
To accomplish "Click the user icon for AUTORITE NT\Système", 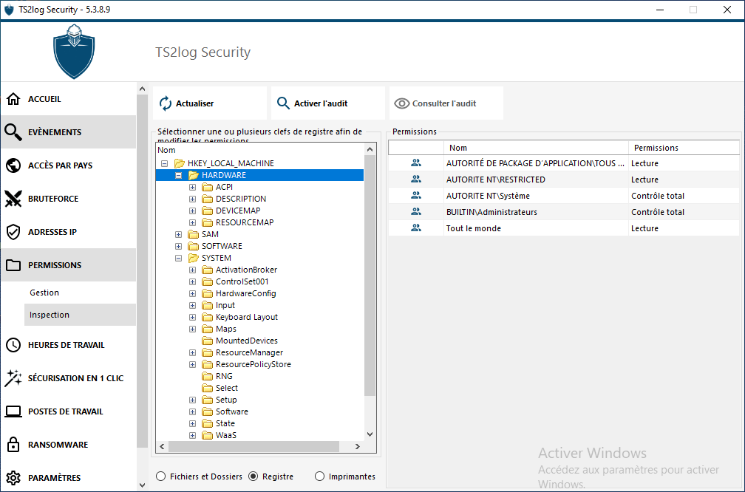I will point(415,195).
